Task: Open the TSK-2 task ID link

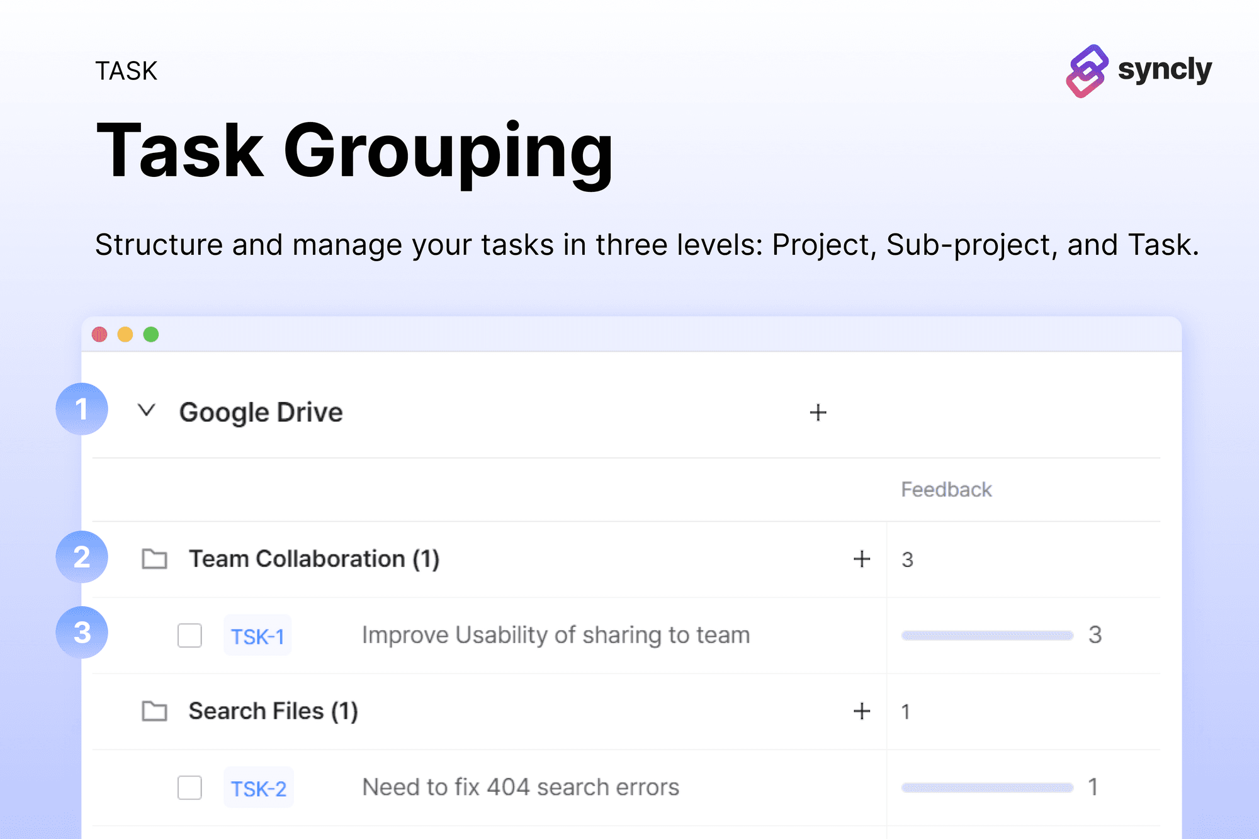Action: 259,789
